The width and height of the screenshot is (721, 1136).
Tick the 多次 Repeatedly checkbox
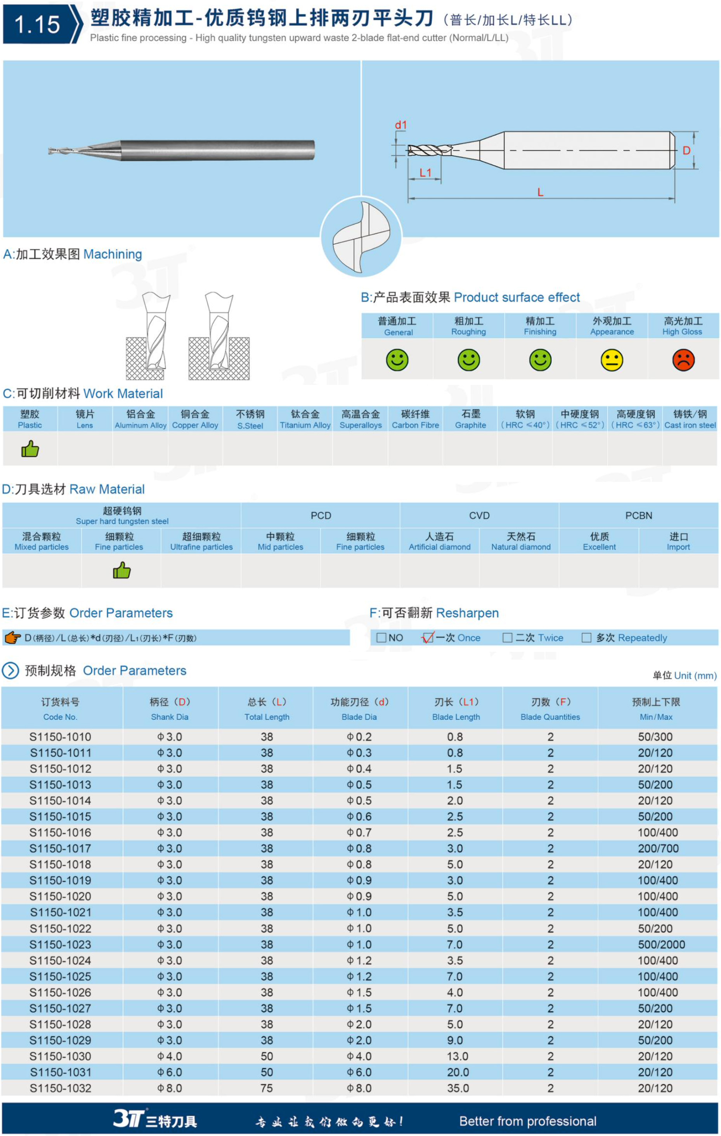click(586, 638)
